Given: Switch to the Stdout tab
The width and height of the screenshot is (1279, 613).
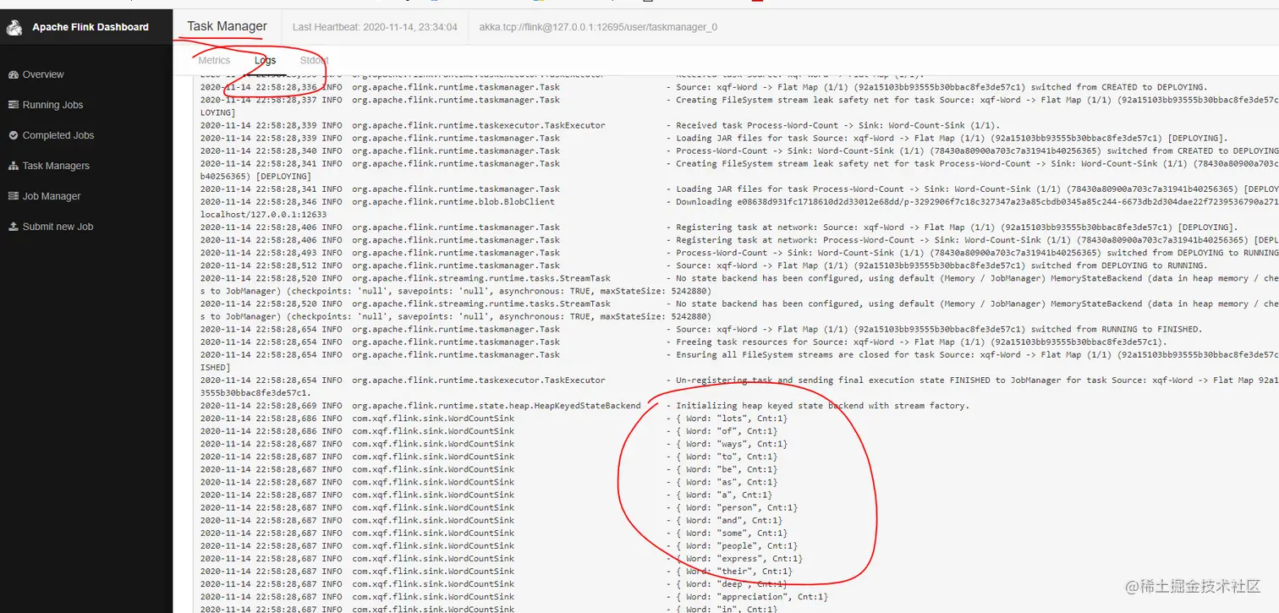Looking at the screenshot, I should coord(314,60).
